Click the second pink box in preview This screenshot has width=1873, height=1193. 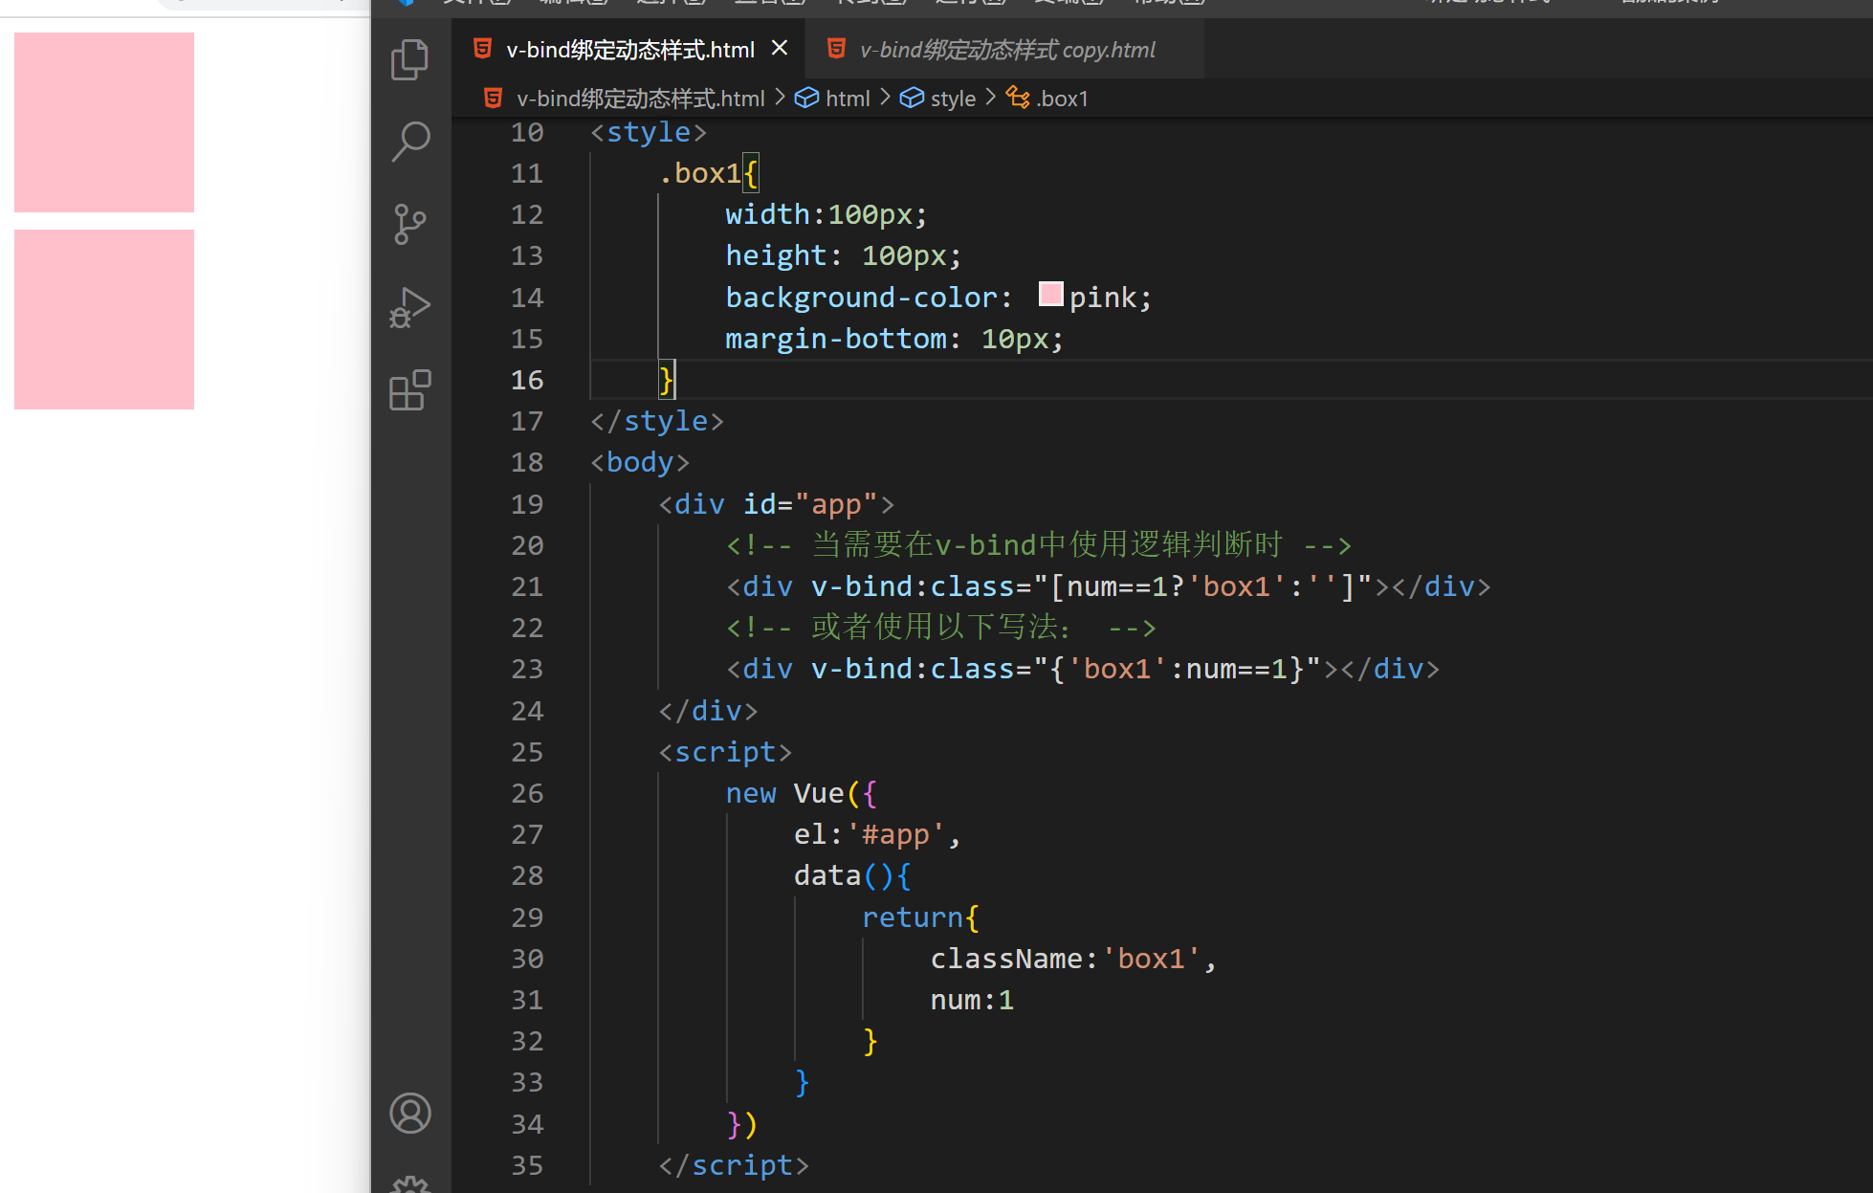[x=104, y=320]
